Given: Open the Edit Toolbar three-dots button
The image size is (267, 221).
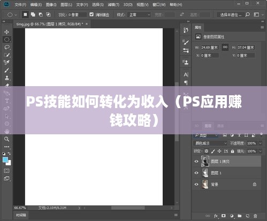Looking at the screenshot, I should (6, 147).
